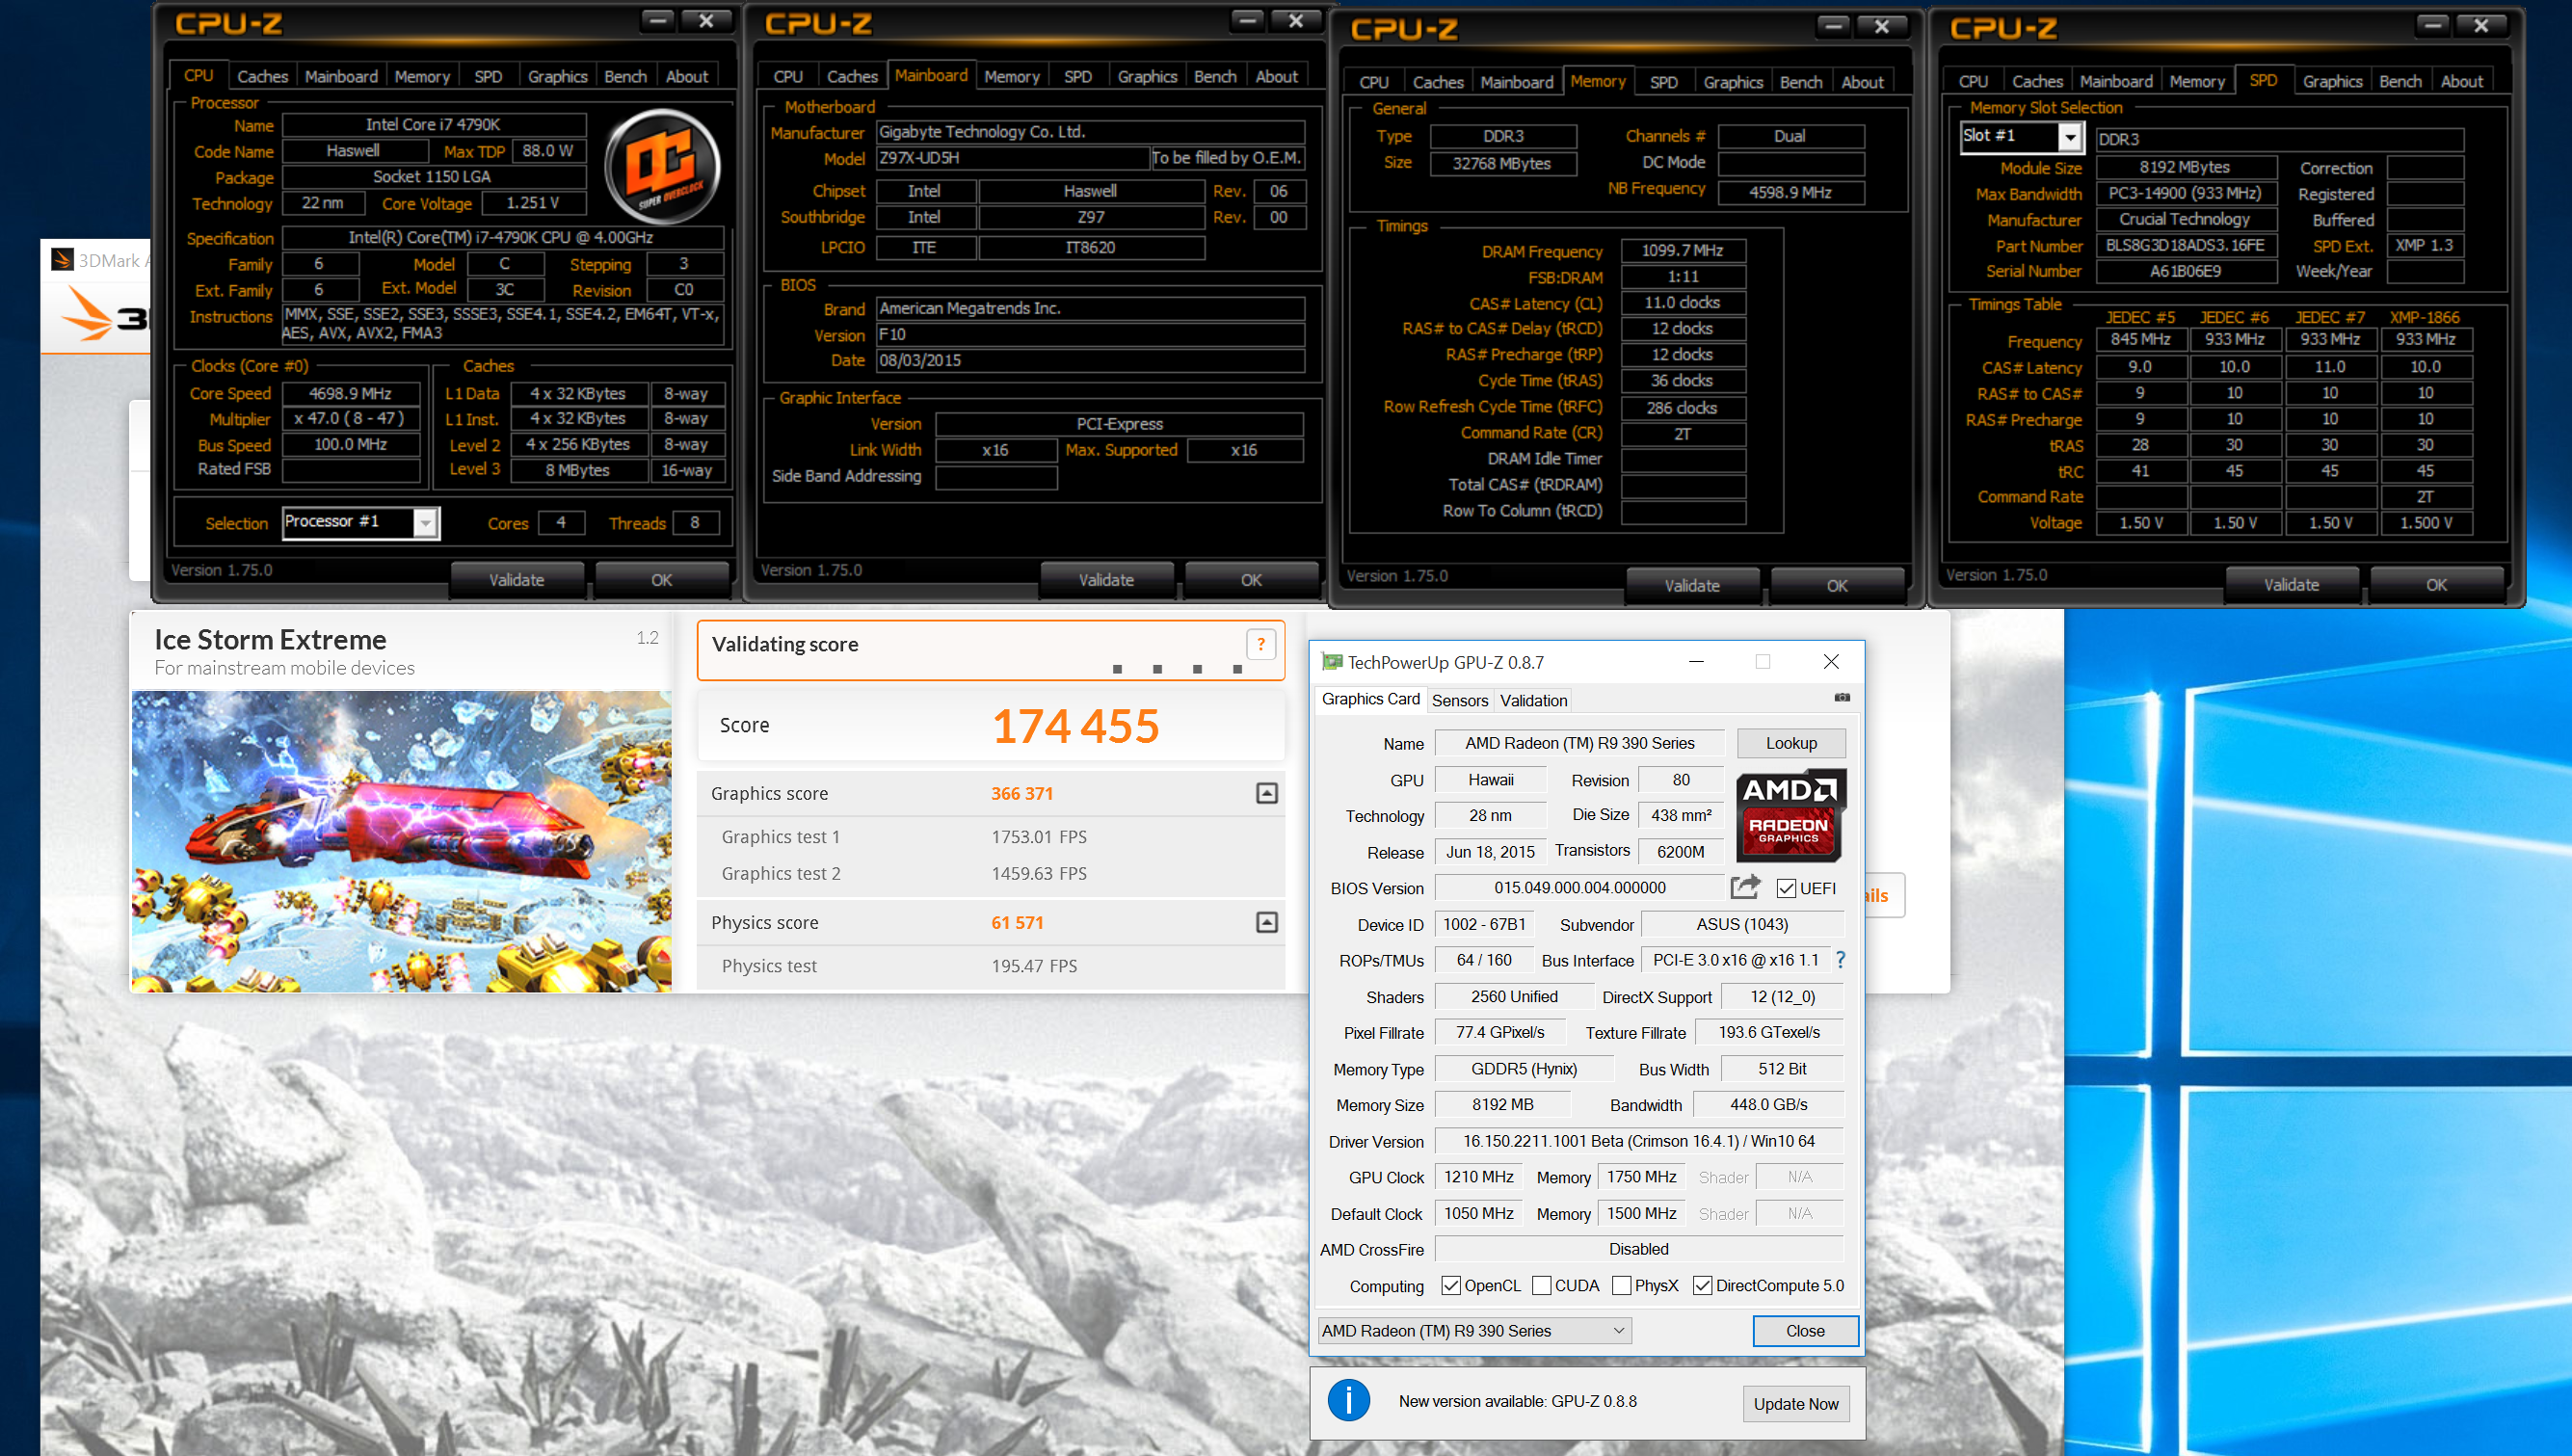Click the GPU Clock 1210 MHz field
2572x1456 pixels.
(1478, 1177)
